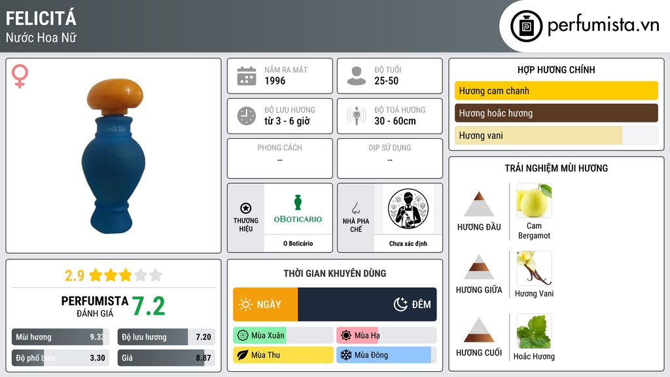670x377 pixels.
Task: Click the calendar icon beside Năm ra mắt
Action: (247, 76)
